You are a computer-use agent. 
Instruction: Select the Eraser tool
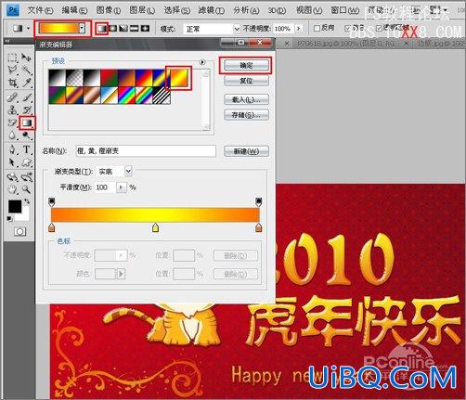coord(12,123)
